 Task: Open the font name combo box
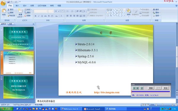[41, 11]
